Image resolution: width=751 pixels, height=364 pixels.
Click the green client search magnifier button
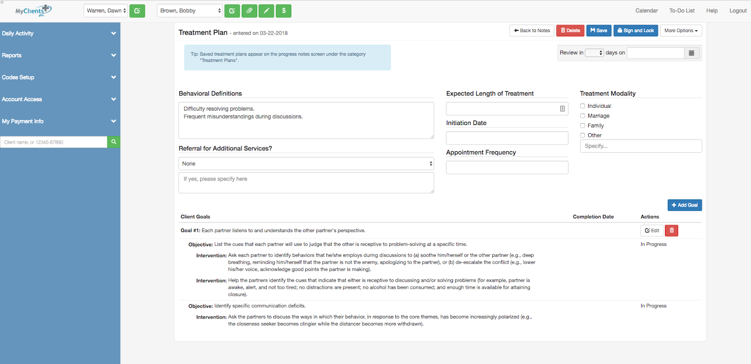tap(114, 142)
